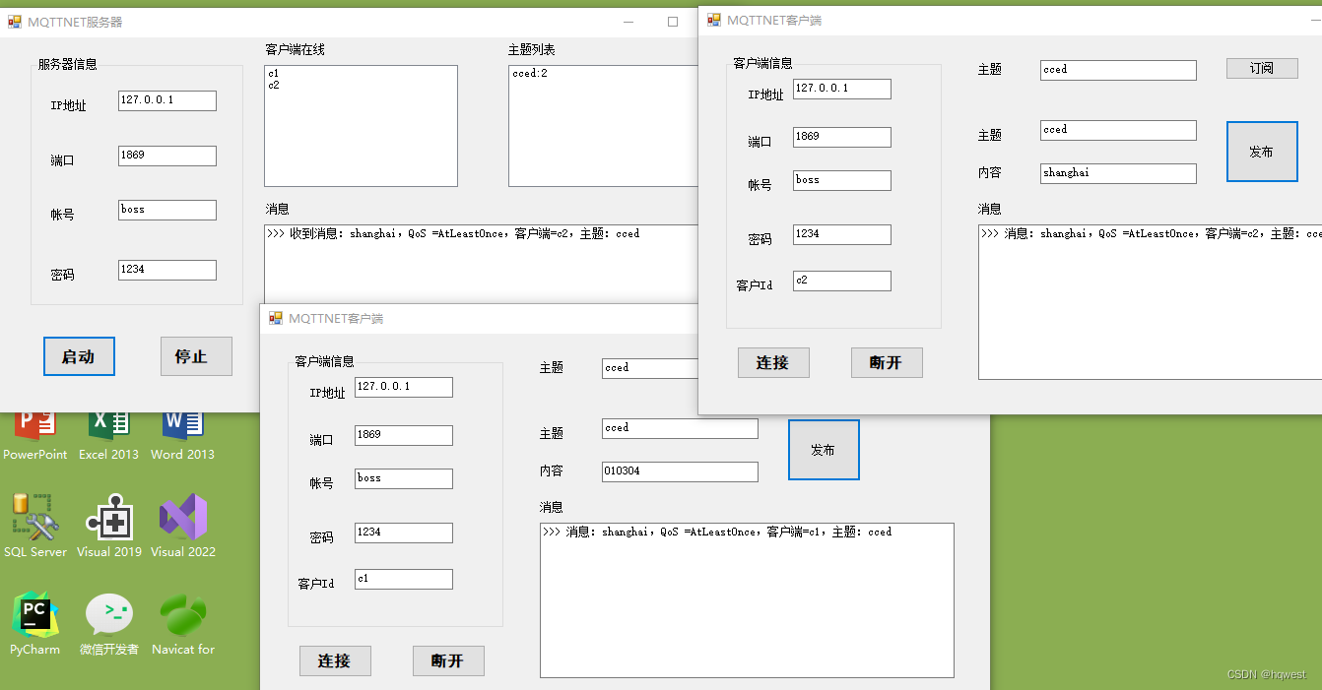Focus server 帐号 field
The width and height of the screenshot is (1322, 690).
[x=167, y=210]
